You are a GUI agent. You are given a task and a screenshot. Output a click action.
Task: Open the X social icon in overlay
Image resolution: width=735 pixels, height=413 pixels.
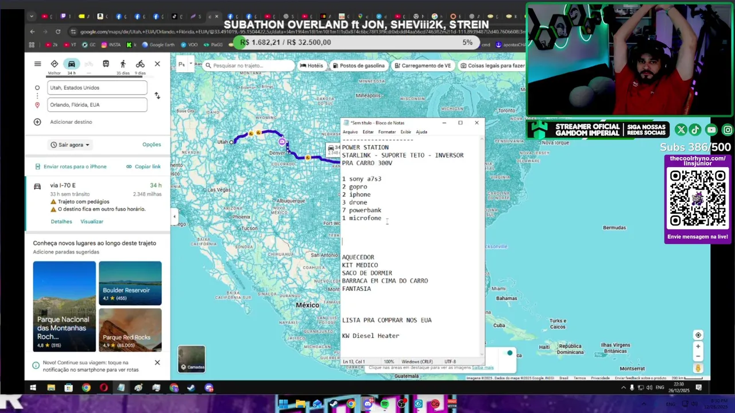[x=681, y=130]
